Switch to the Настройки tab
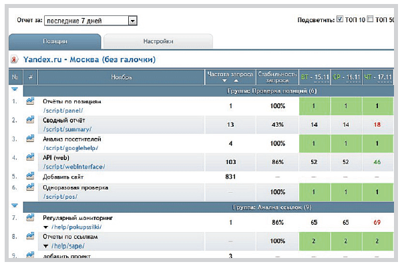The image size is (400, 264). pos(158,41)
